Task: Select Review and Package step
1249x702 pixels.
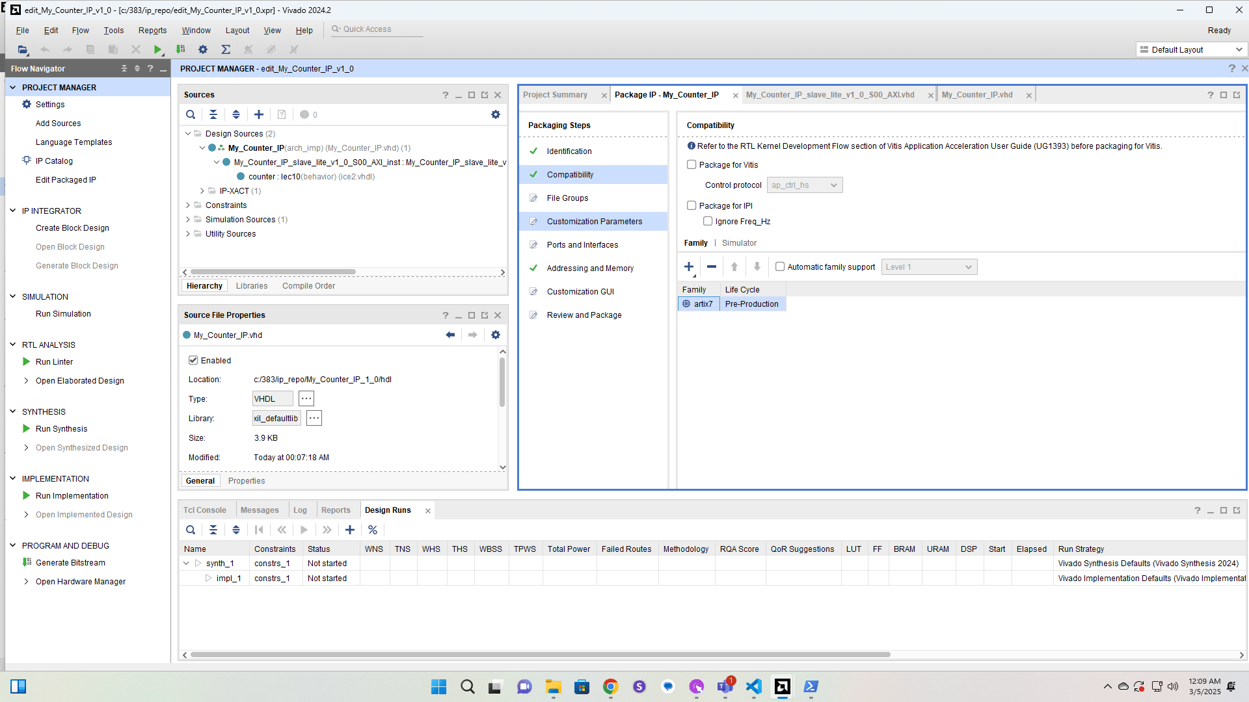Action: 584,315
